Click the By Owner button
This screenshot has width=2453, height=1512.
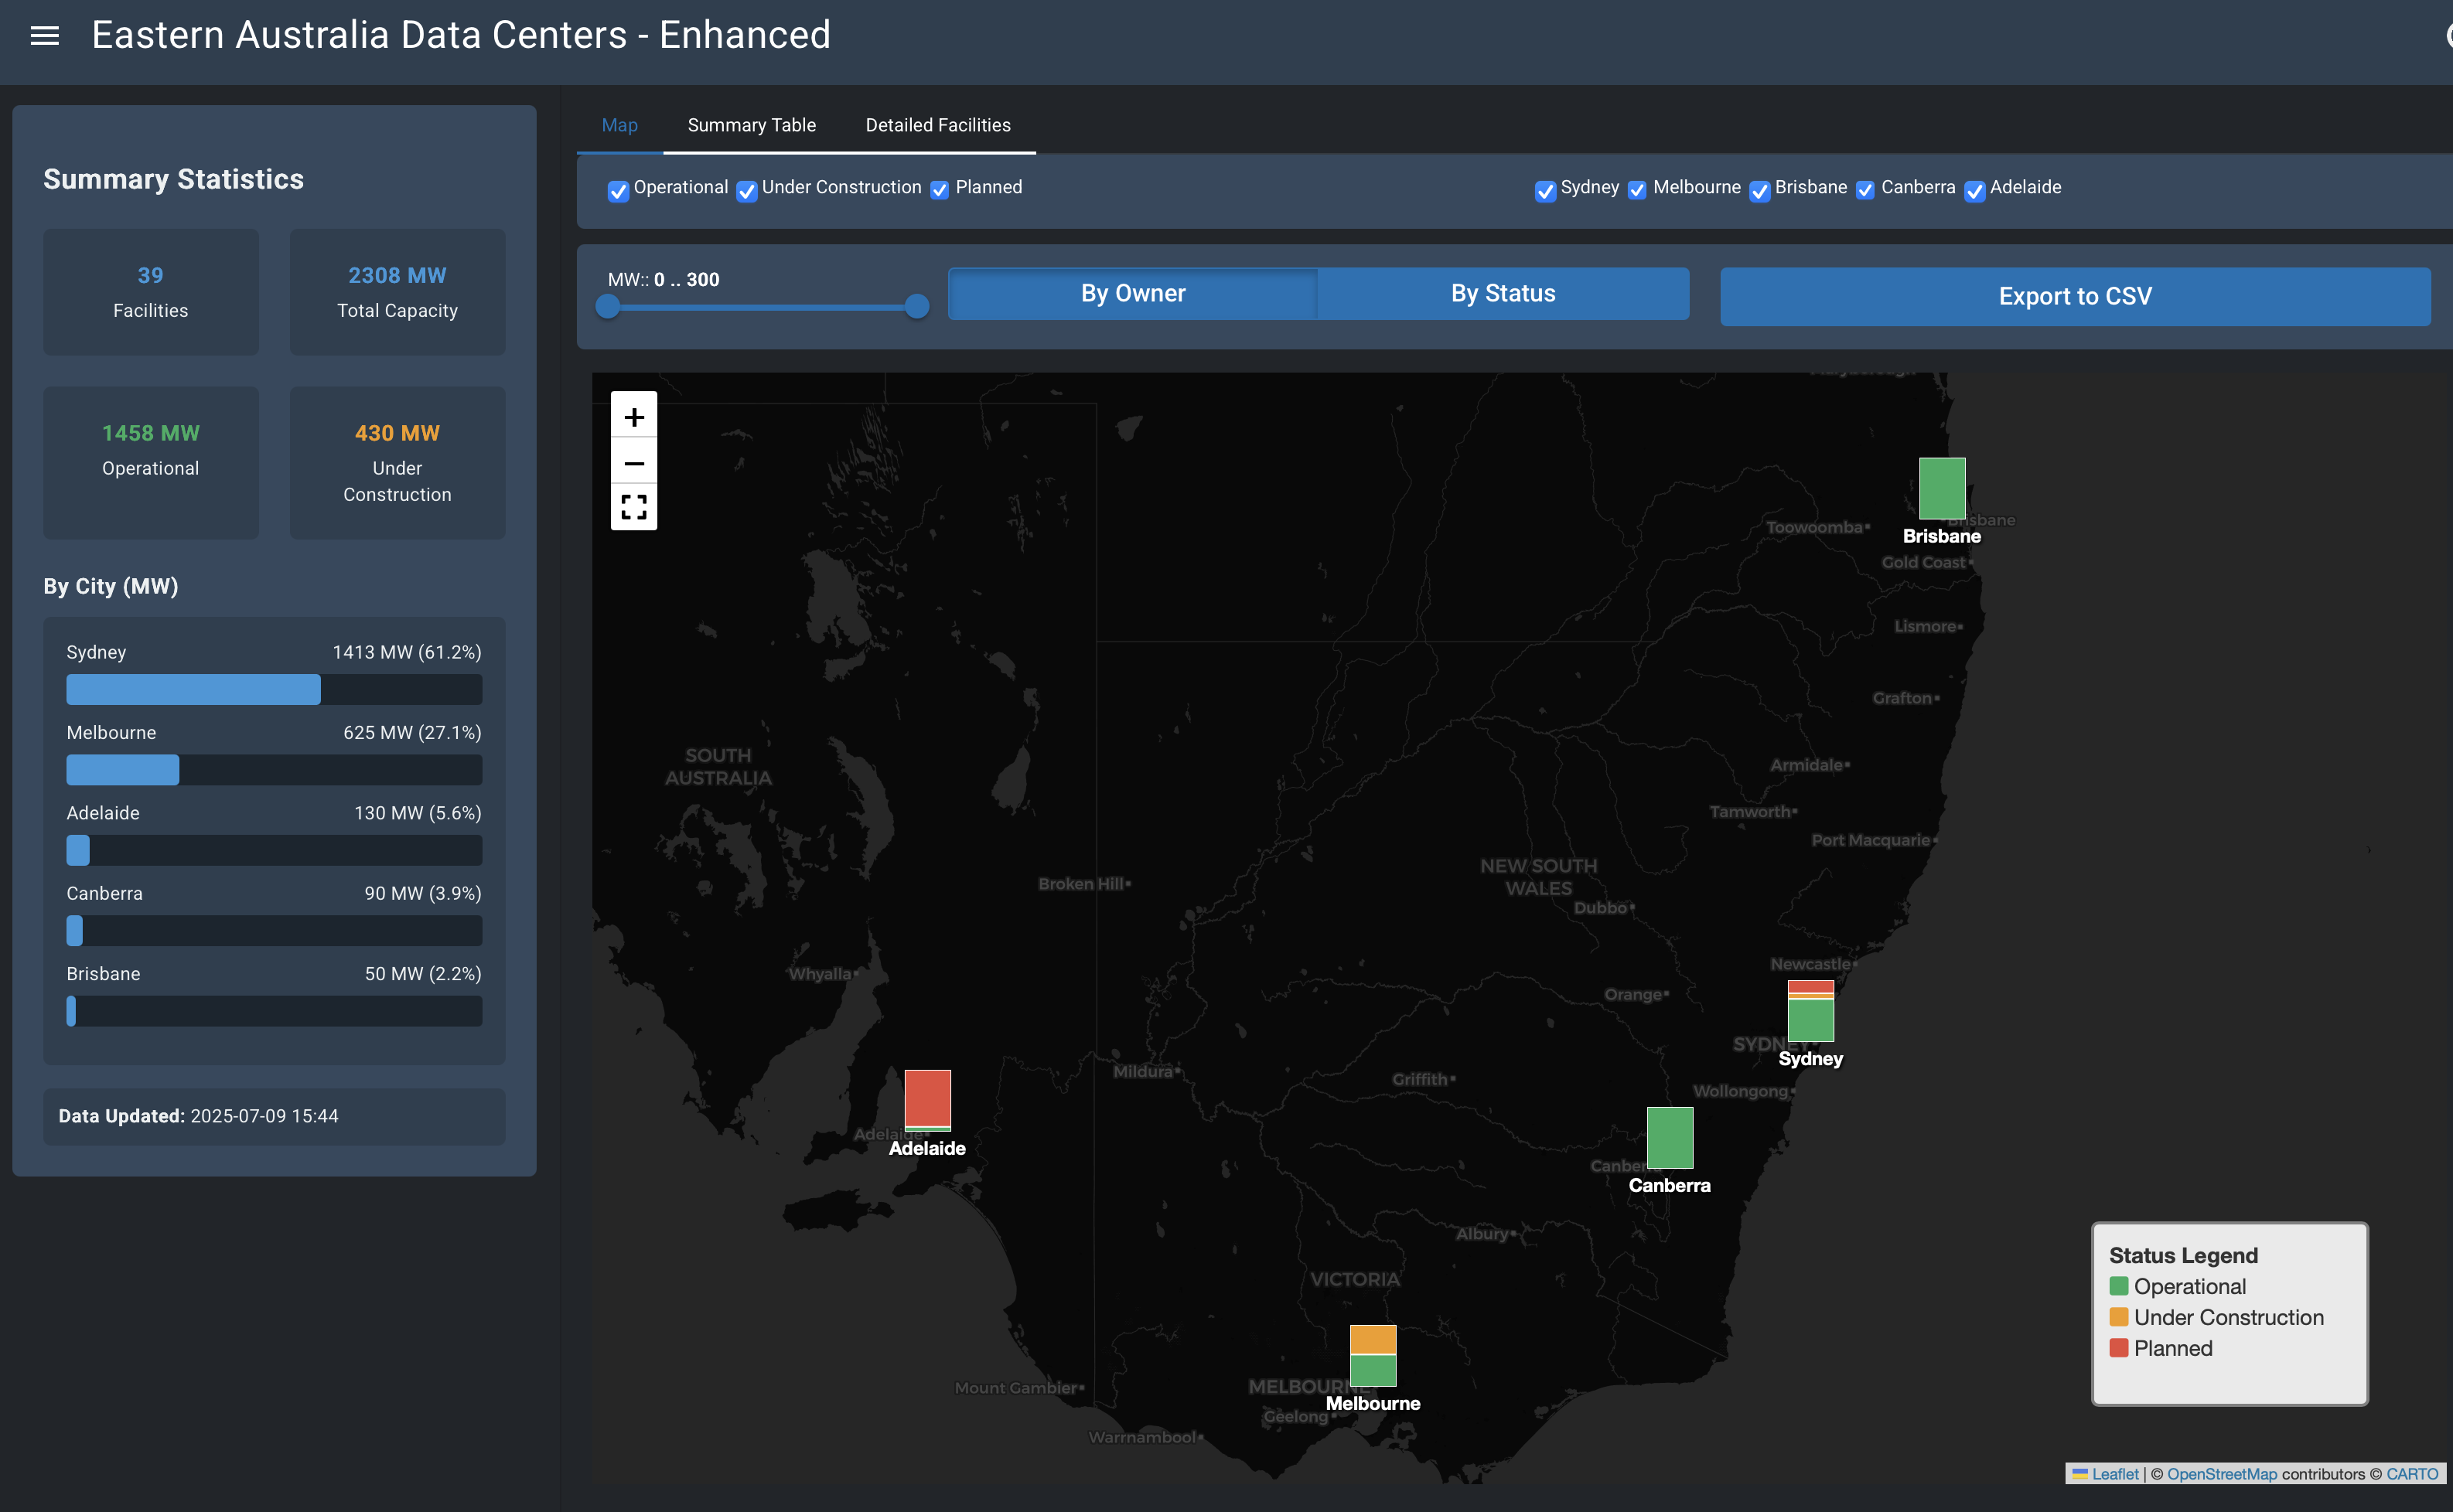click(x=1132, y=293)
